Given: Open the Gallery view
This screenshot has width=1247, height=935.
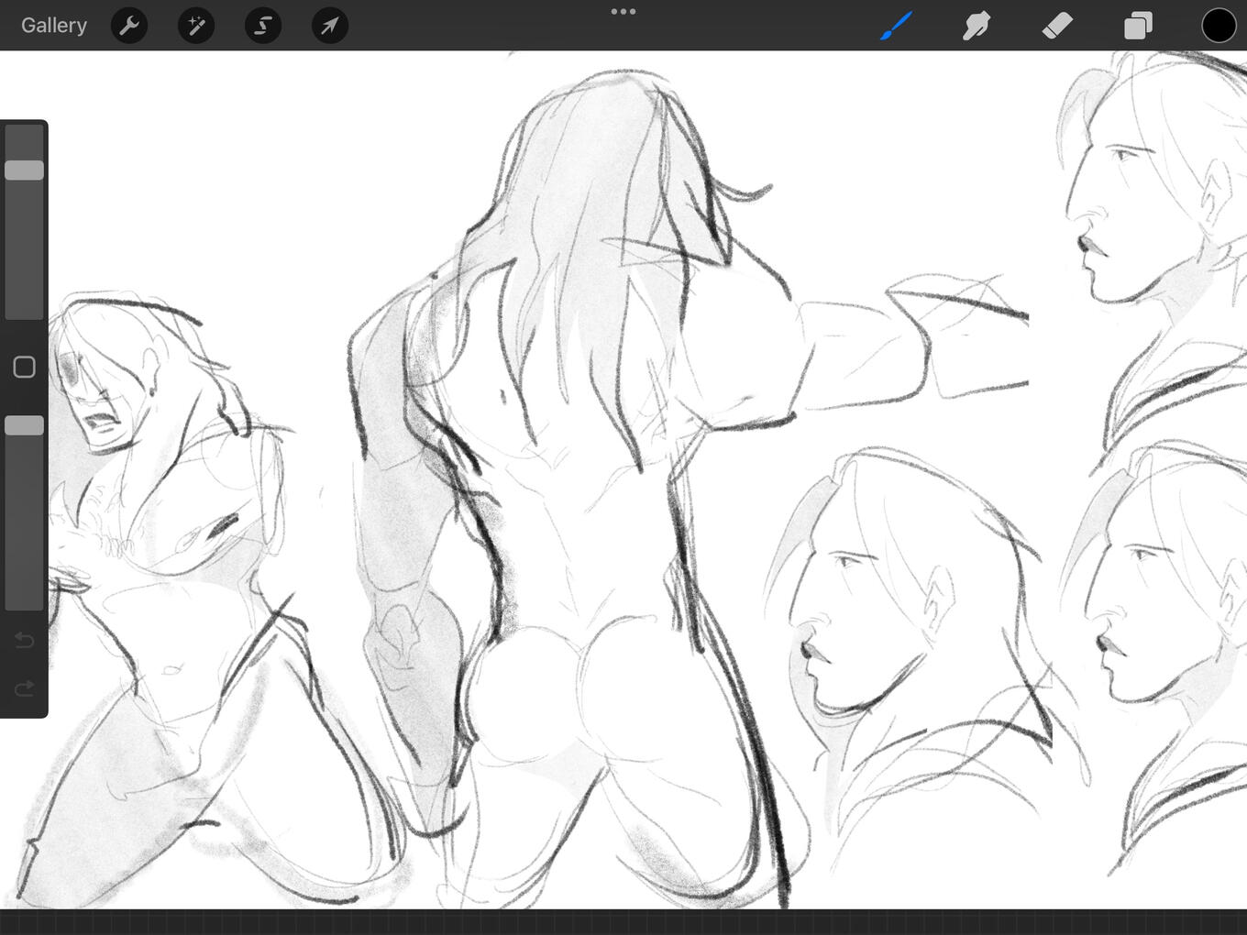Looking at the screenshot, I should coord(53,26).
